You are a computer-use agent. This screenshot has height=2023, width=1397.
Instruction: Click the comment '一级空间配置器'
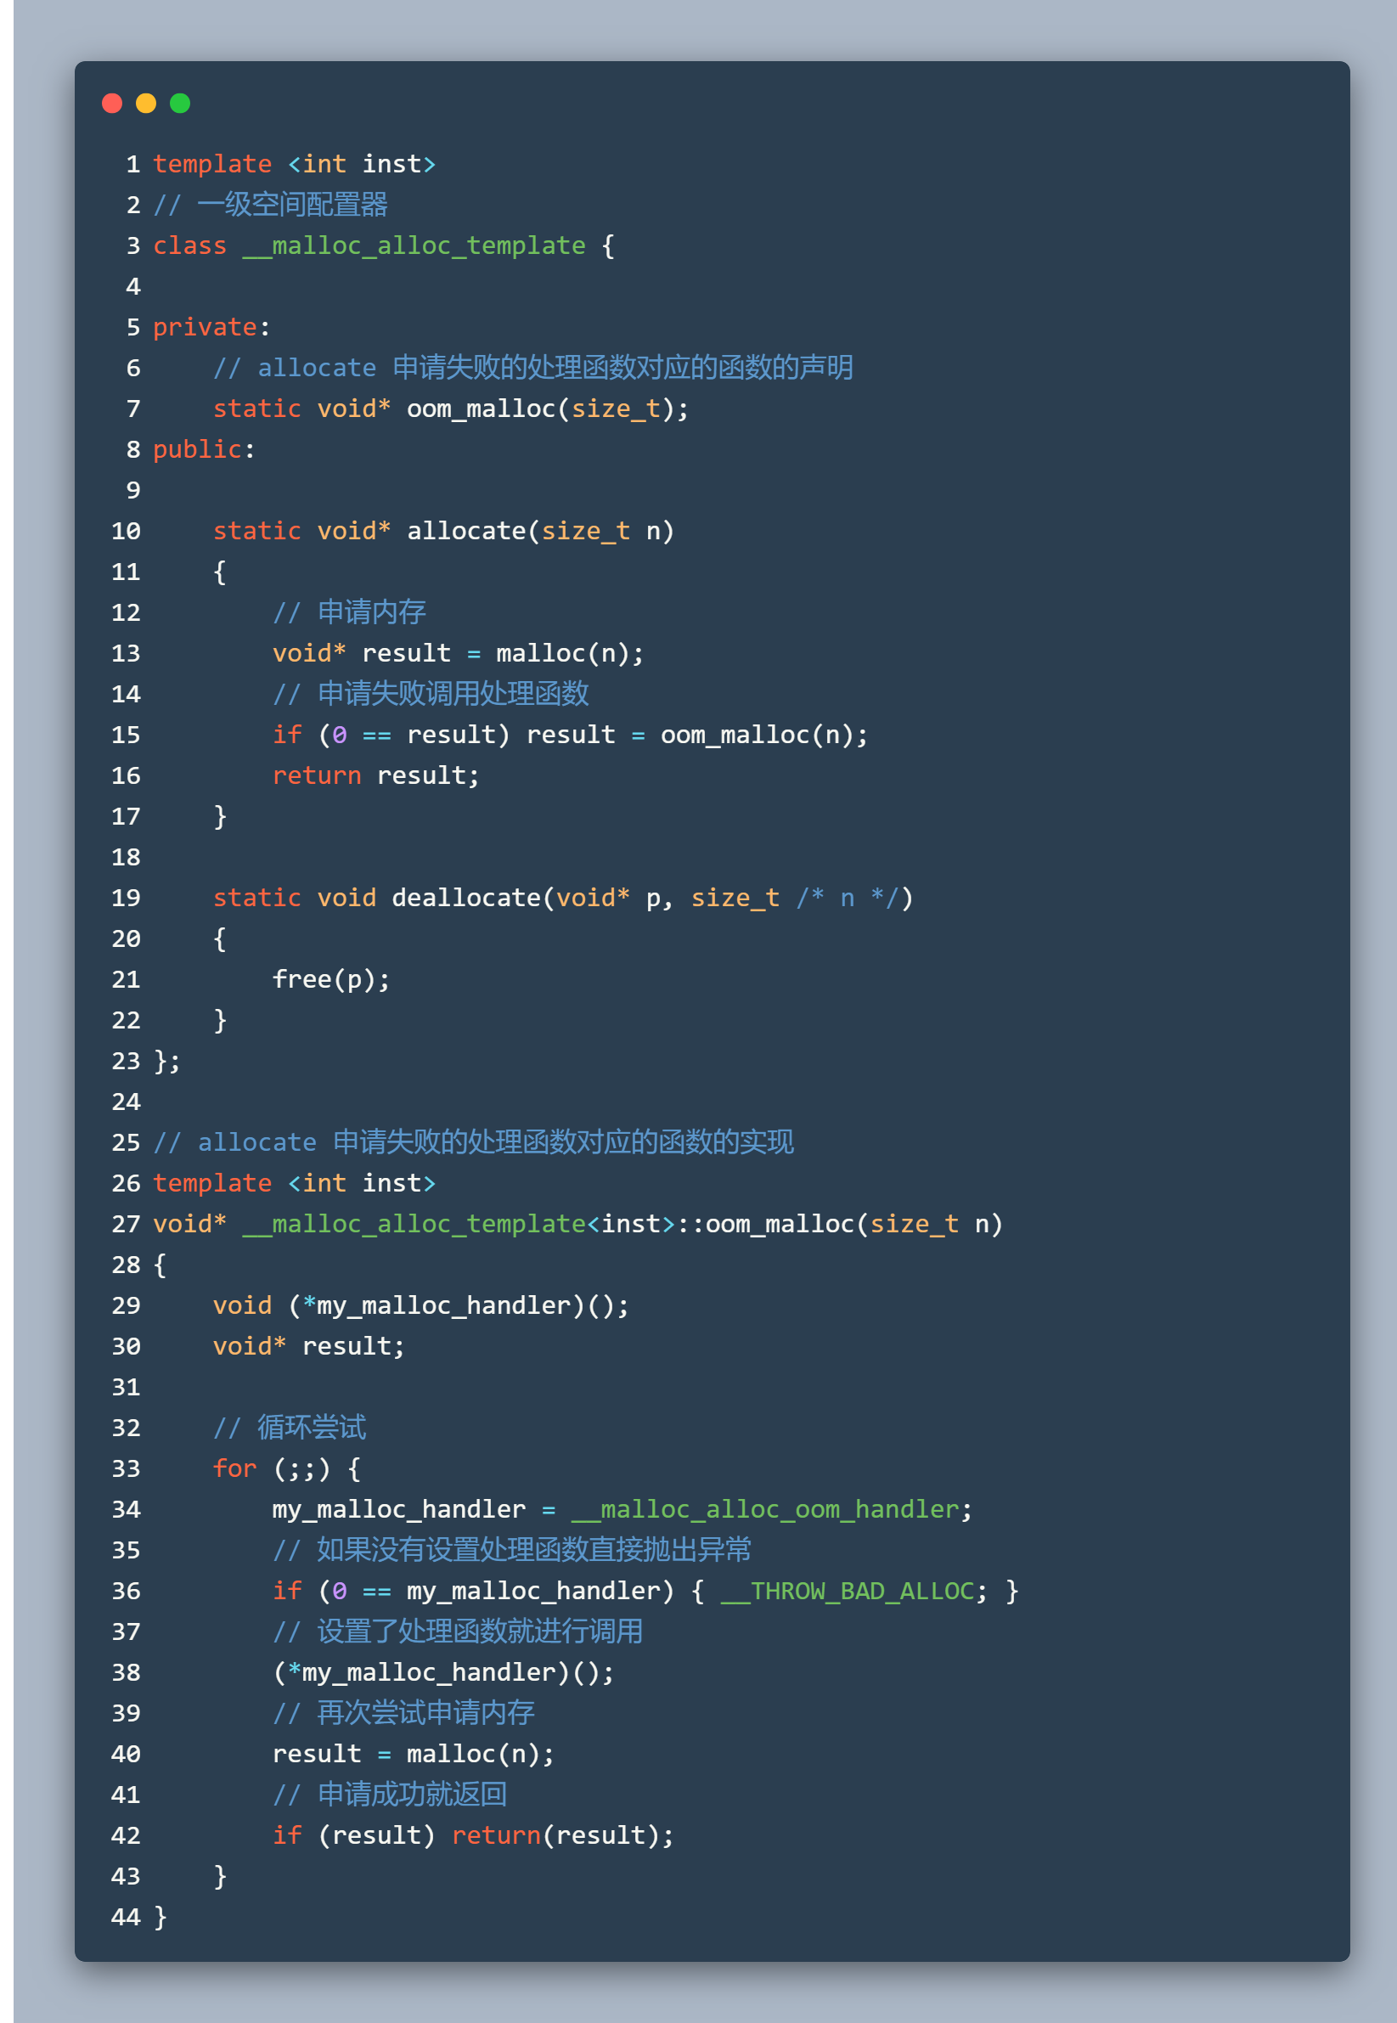292,205
